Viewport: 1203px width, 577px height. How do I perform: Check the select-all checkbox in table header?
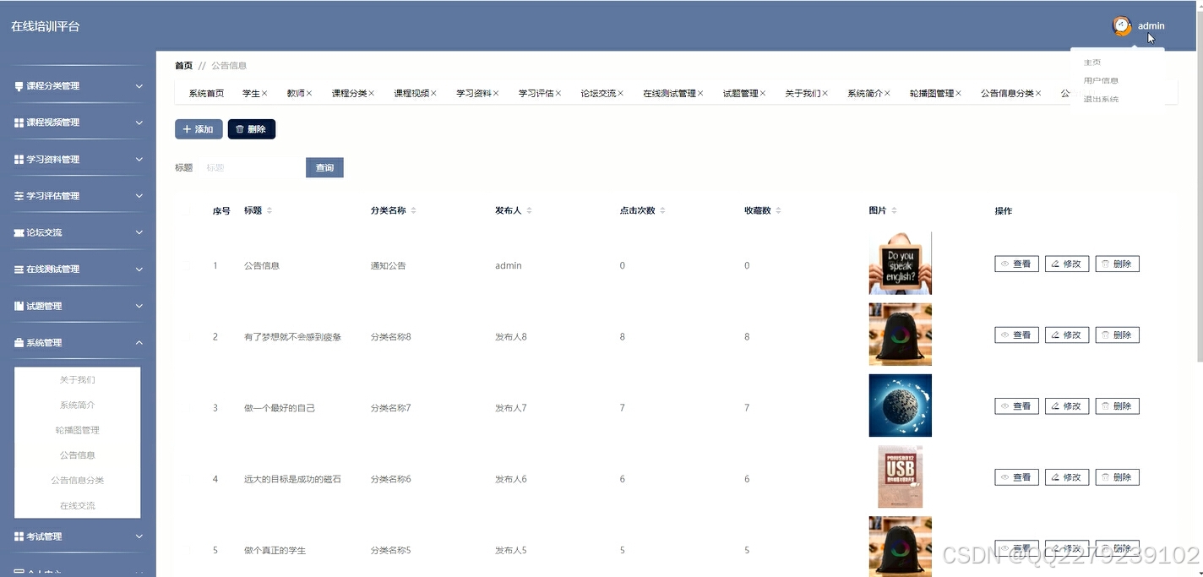(x=188, y=210)
